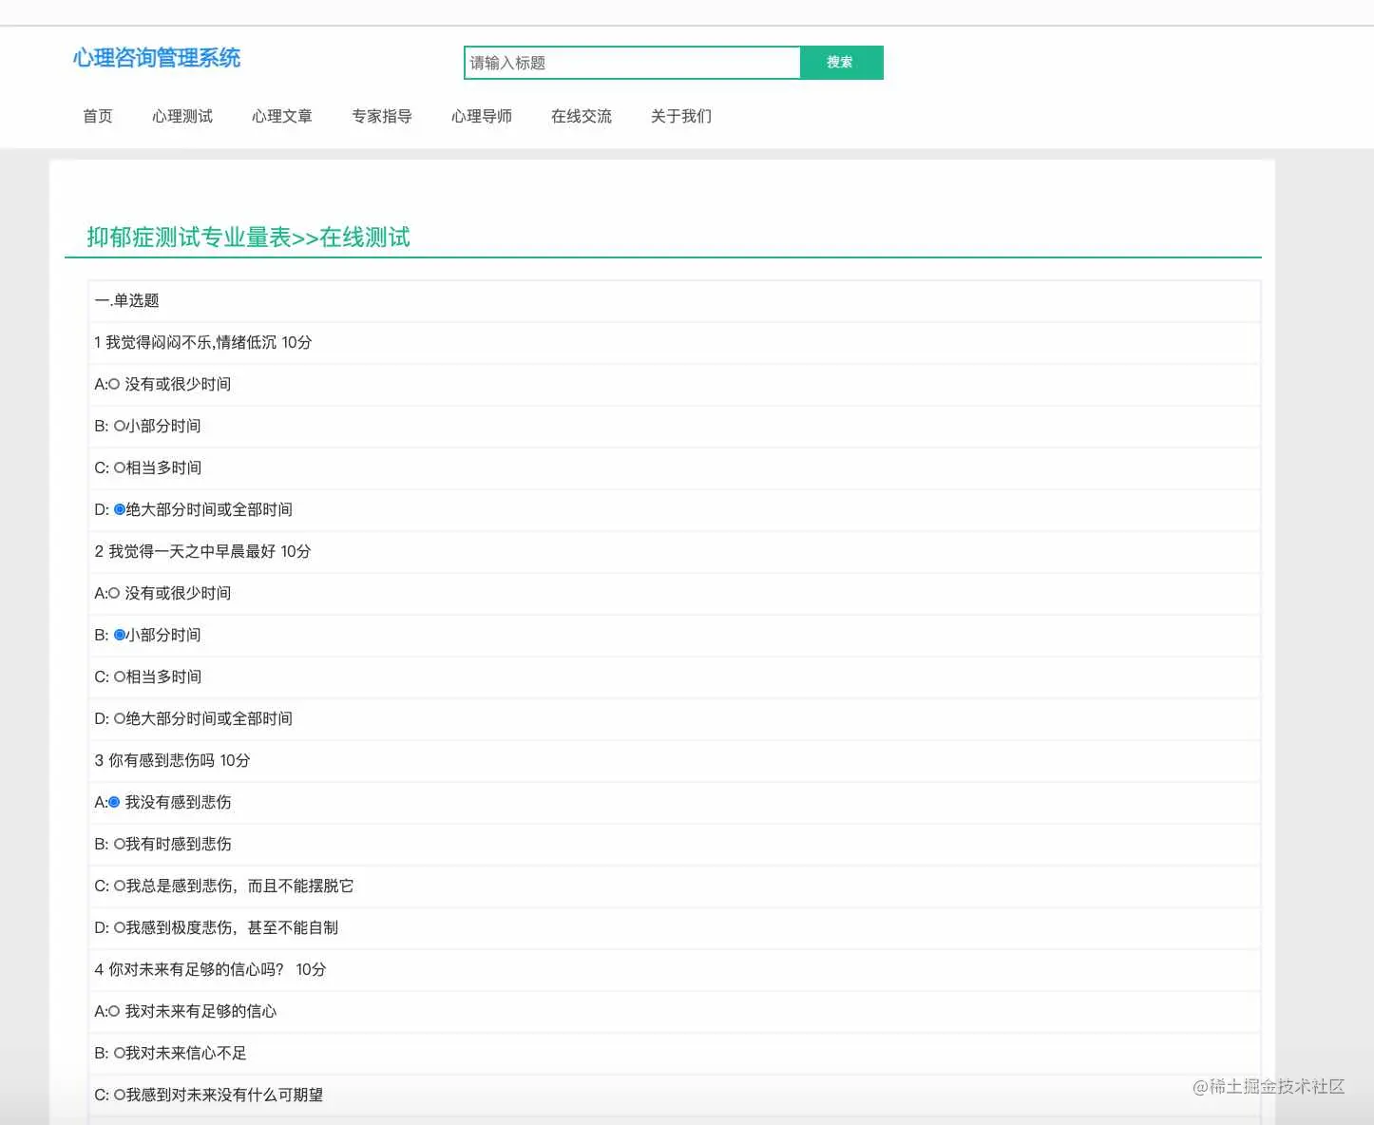1374x1125 pixels.
Task: Choose option B 小部分时间 for question 1
Action: 120,427
